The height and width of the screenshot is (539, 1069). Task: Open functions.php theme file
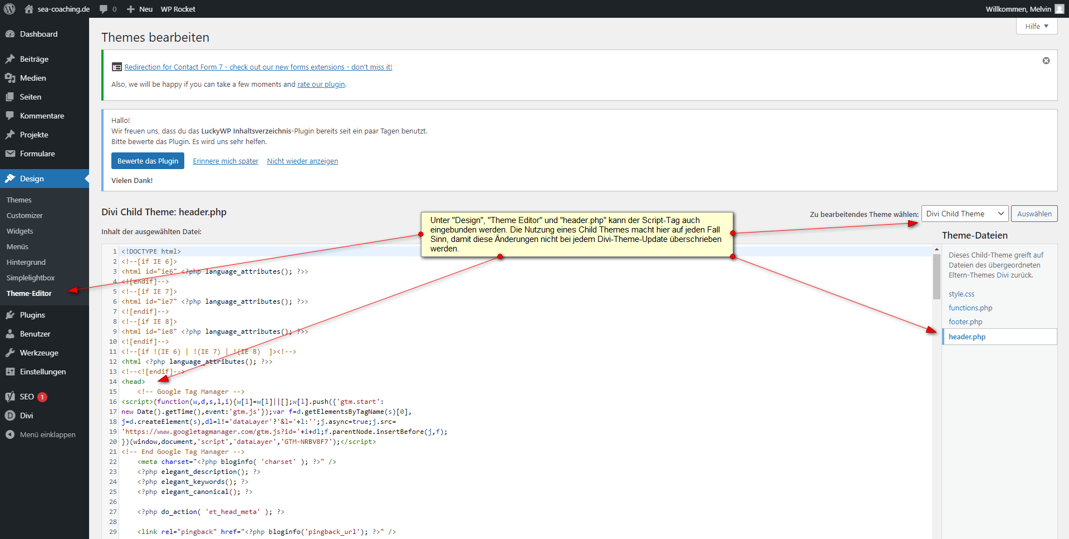click(970, 308)
